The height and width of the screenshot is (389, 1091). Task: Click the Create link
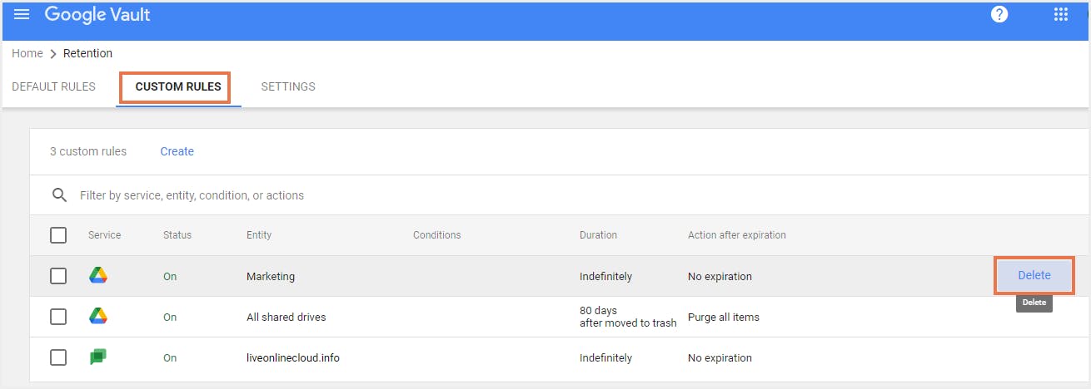point(177,151)
